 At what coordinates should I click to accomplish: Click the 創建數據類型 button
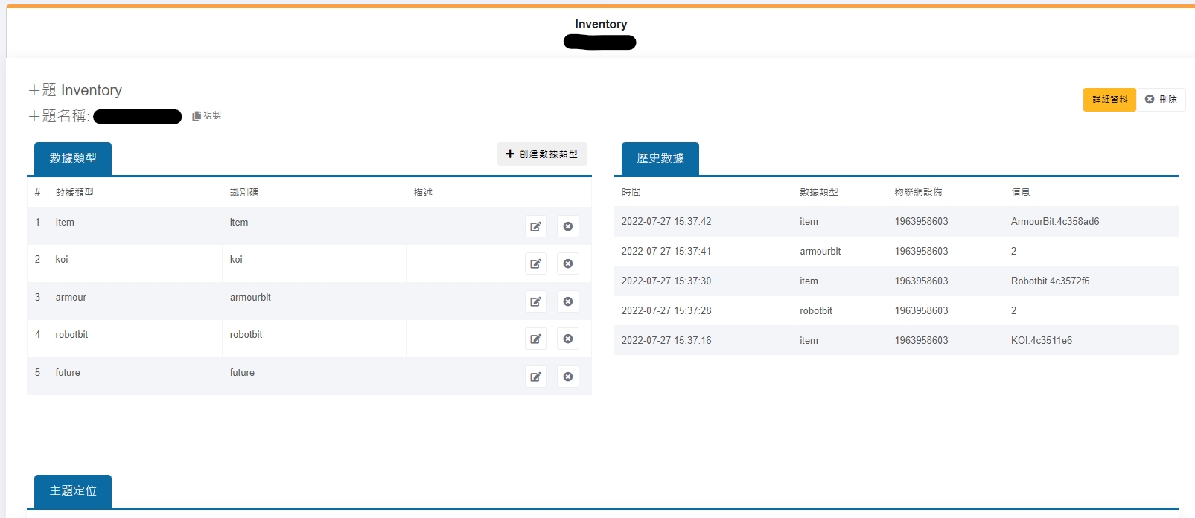click(542, 153)
